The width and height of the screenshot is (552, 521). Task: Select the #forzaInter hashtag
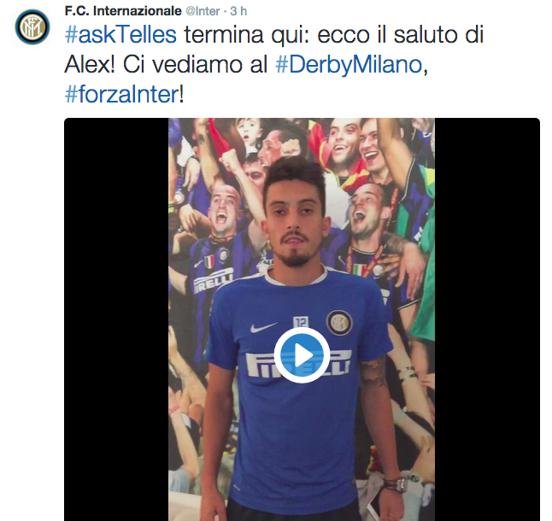click(x=122, y=94)
